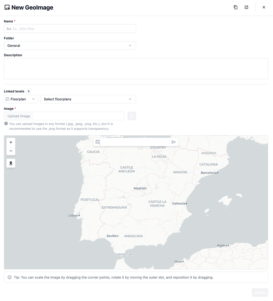Open the Floorplan level type dropdown

[x=21, y=99]
